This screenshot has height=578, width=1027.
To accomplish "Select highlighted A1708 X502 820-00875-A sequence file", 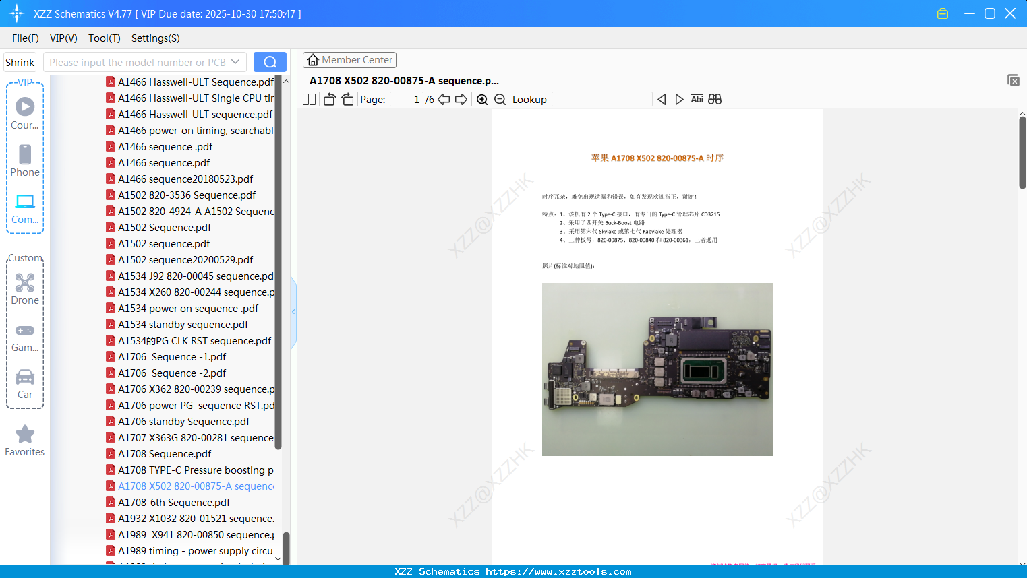I will (x=190, y=486).
